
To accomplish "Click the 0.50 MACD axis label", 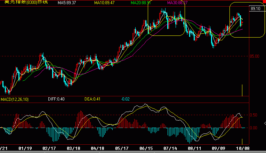I will [x=253, y=115].
